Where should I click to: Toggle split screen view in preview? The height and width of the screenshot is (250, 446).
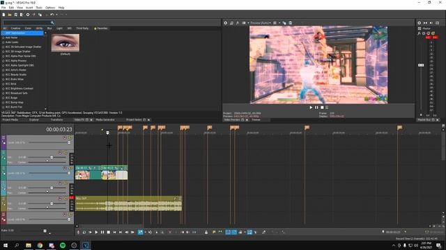[x=244, y=23]
